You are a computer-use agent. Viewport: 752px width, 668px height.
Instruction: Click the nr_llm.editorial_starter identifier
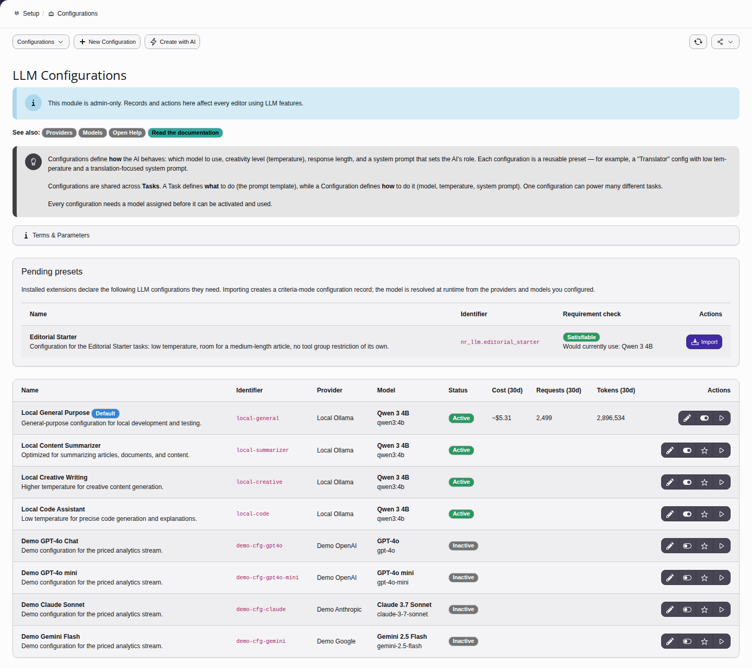[500, 342]
